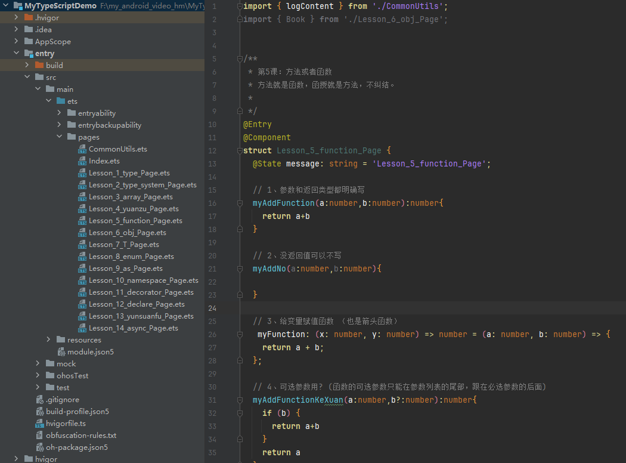Image resolution: width=626 pixels, height=463 pixels.
Task: Collapse the src folder
Action: [27, 77]
